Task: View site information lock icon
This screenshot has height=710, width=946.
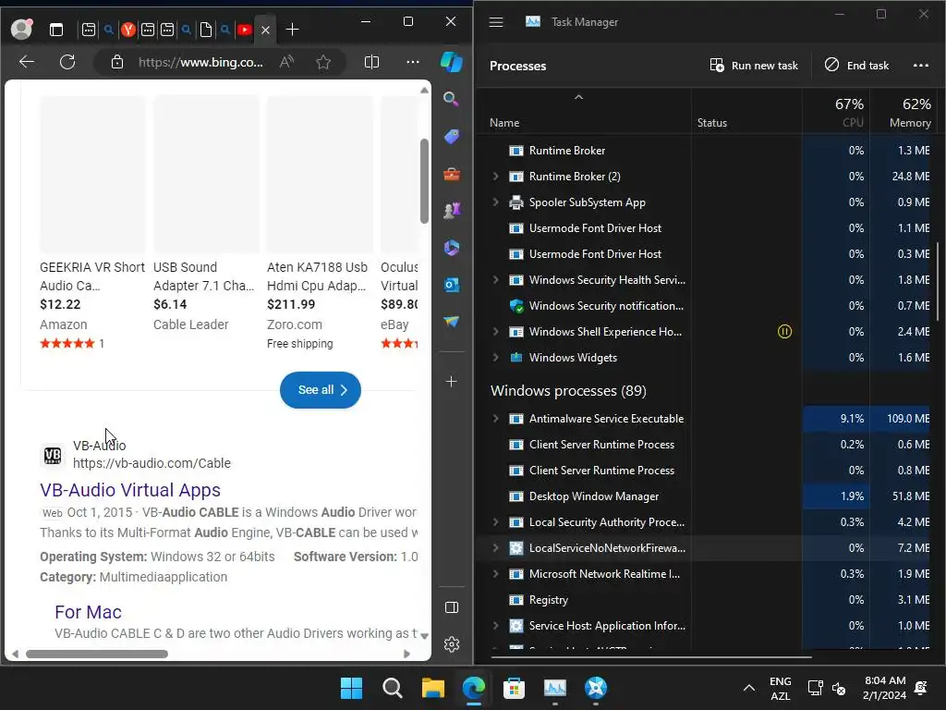Action: tap(117, 62)
